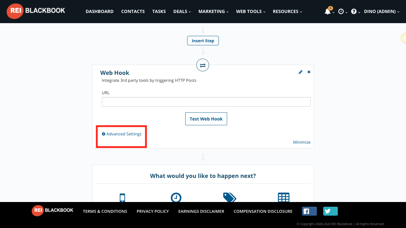Open the notifications bell icon
Image resolution: width=406 pixels, height=228 pixels.
tap(328, 11)
